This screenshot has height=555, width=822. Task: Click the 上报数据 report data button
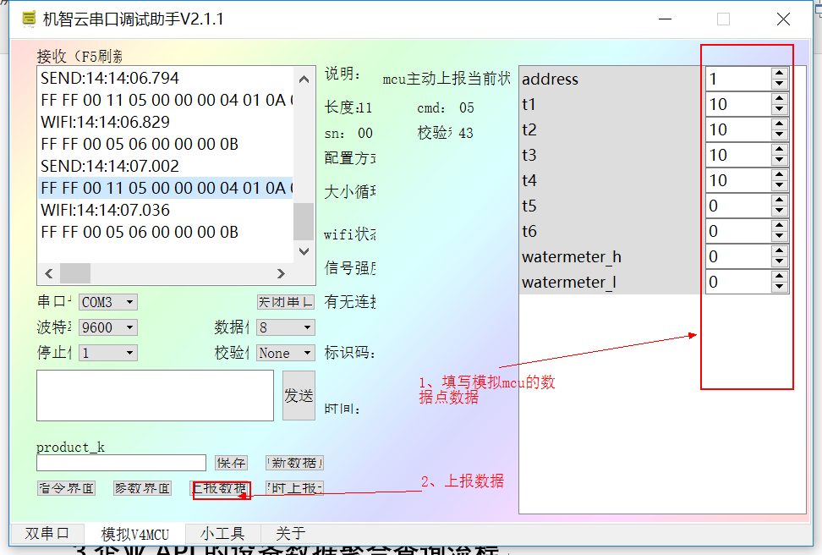(x=220, y=489)
